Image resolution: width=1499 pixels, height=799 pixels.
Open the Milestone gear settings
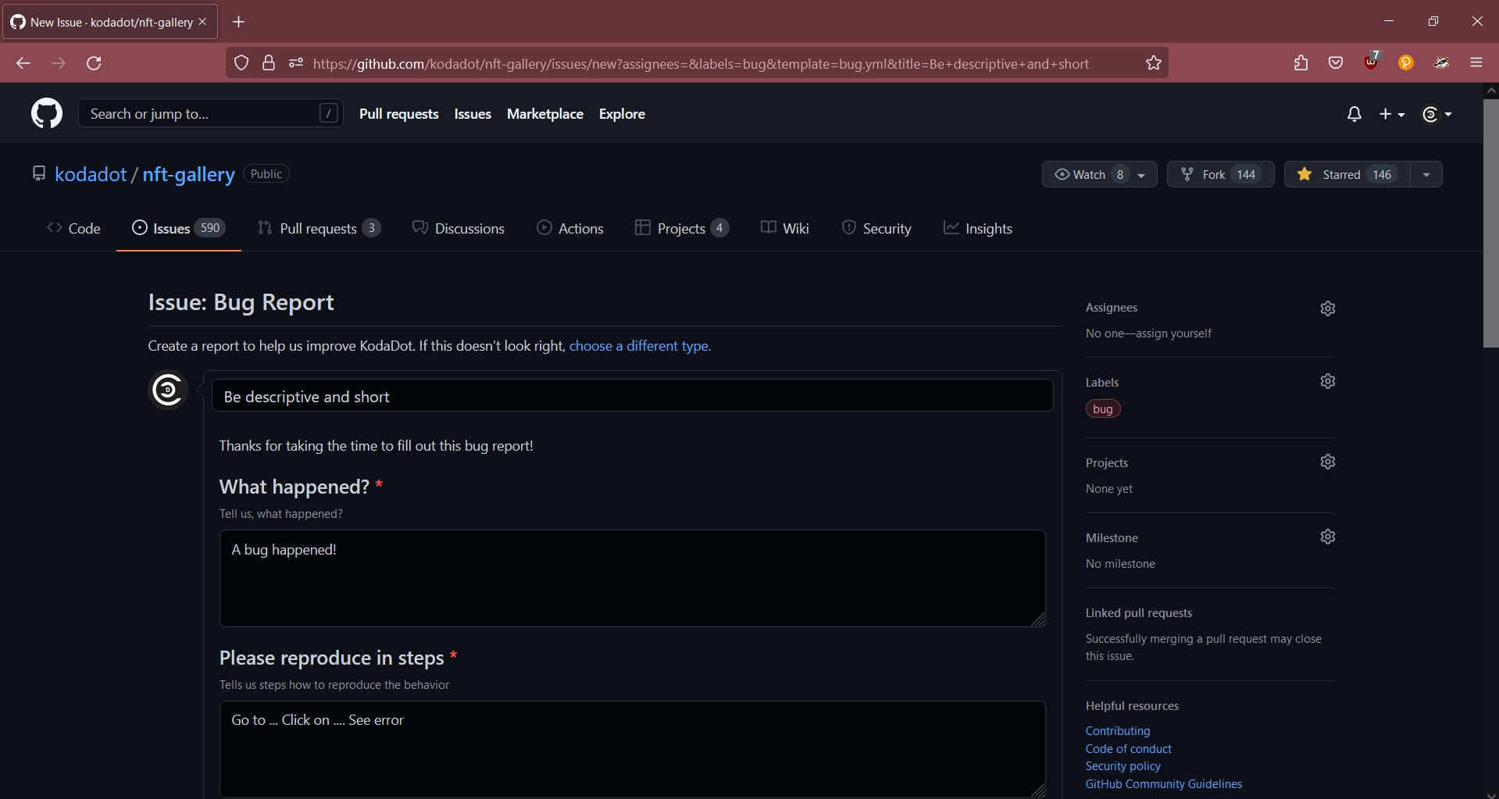(1328, 537)
